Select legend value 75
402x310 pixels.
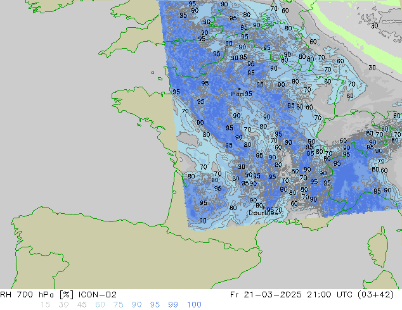[118, 305]
